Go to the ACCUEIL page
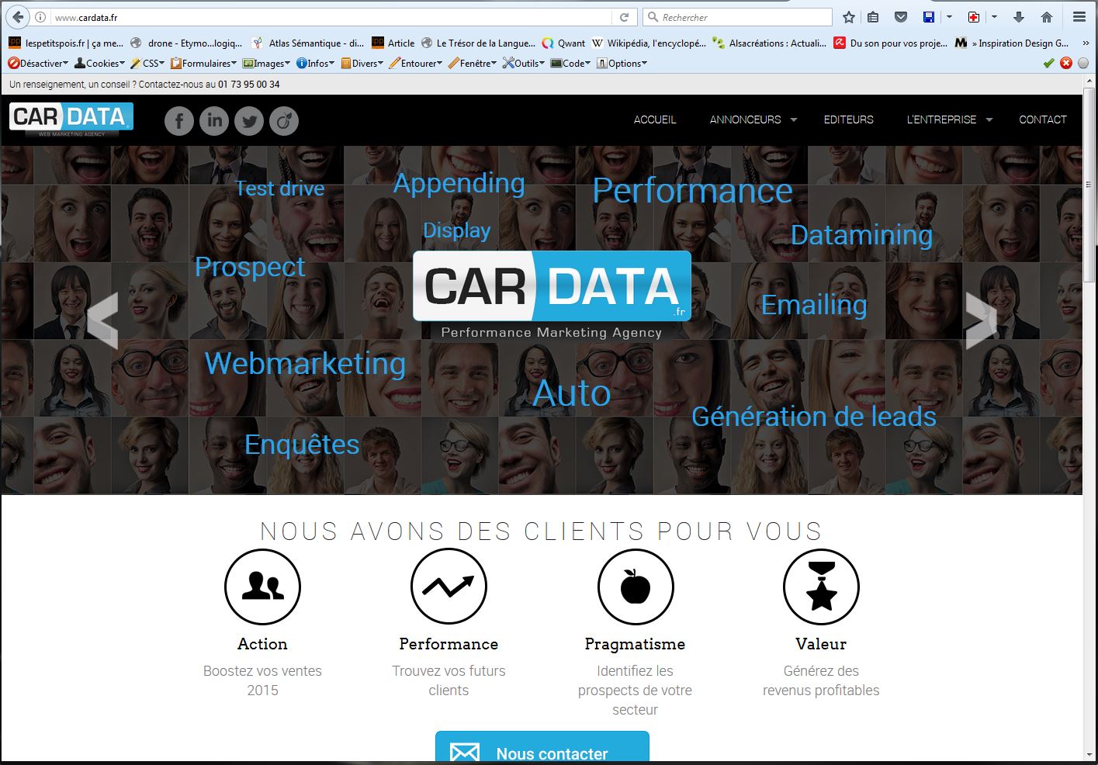1098x765 pixels. click(655, 119)
